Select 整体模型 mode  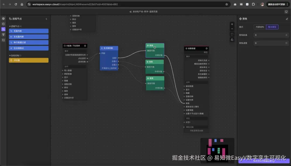coord(272,27)
